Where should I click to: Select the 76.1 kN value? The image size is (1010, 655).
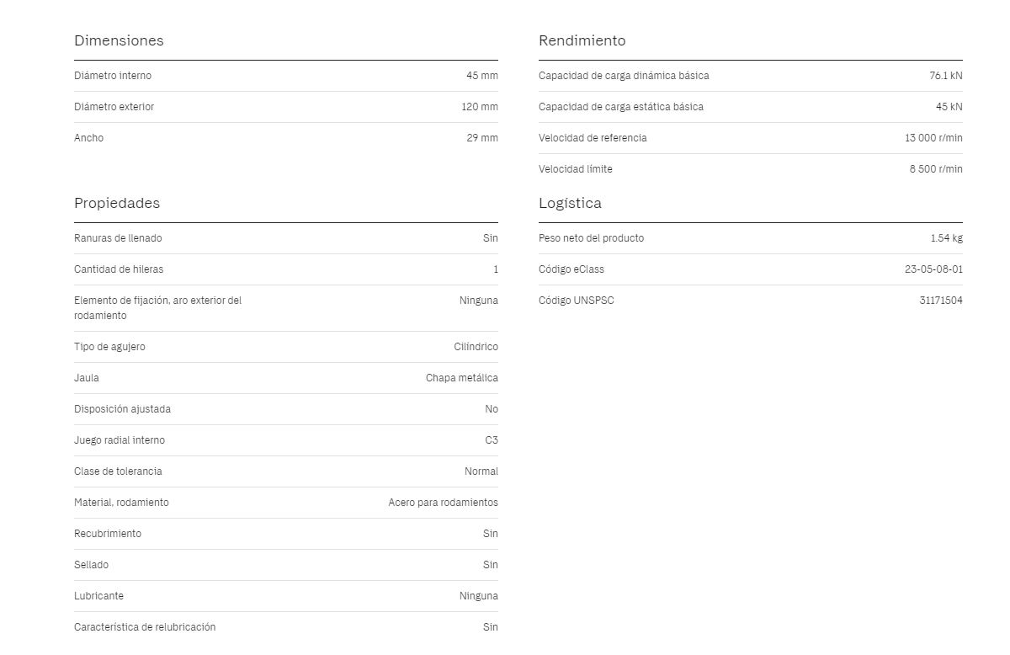(x=946, y=76)
